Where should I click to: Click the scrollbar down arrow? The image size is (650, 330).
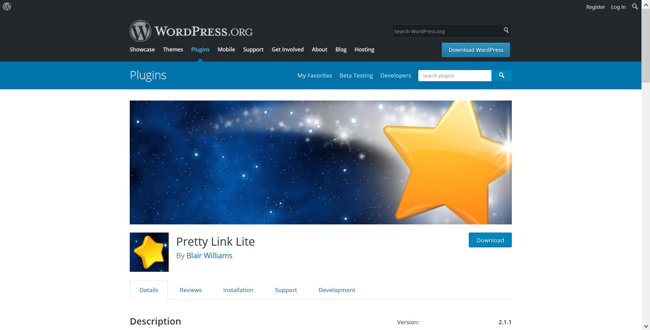pyautogui.click(x=646, y=326)
